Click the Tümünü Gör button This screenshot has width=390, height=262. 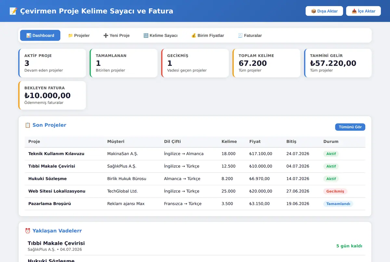(350, 127)
